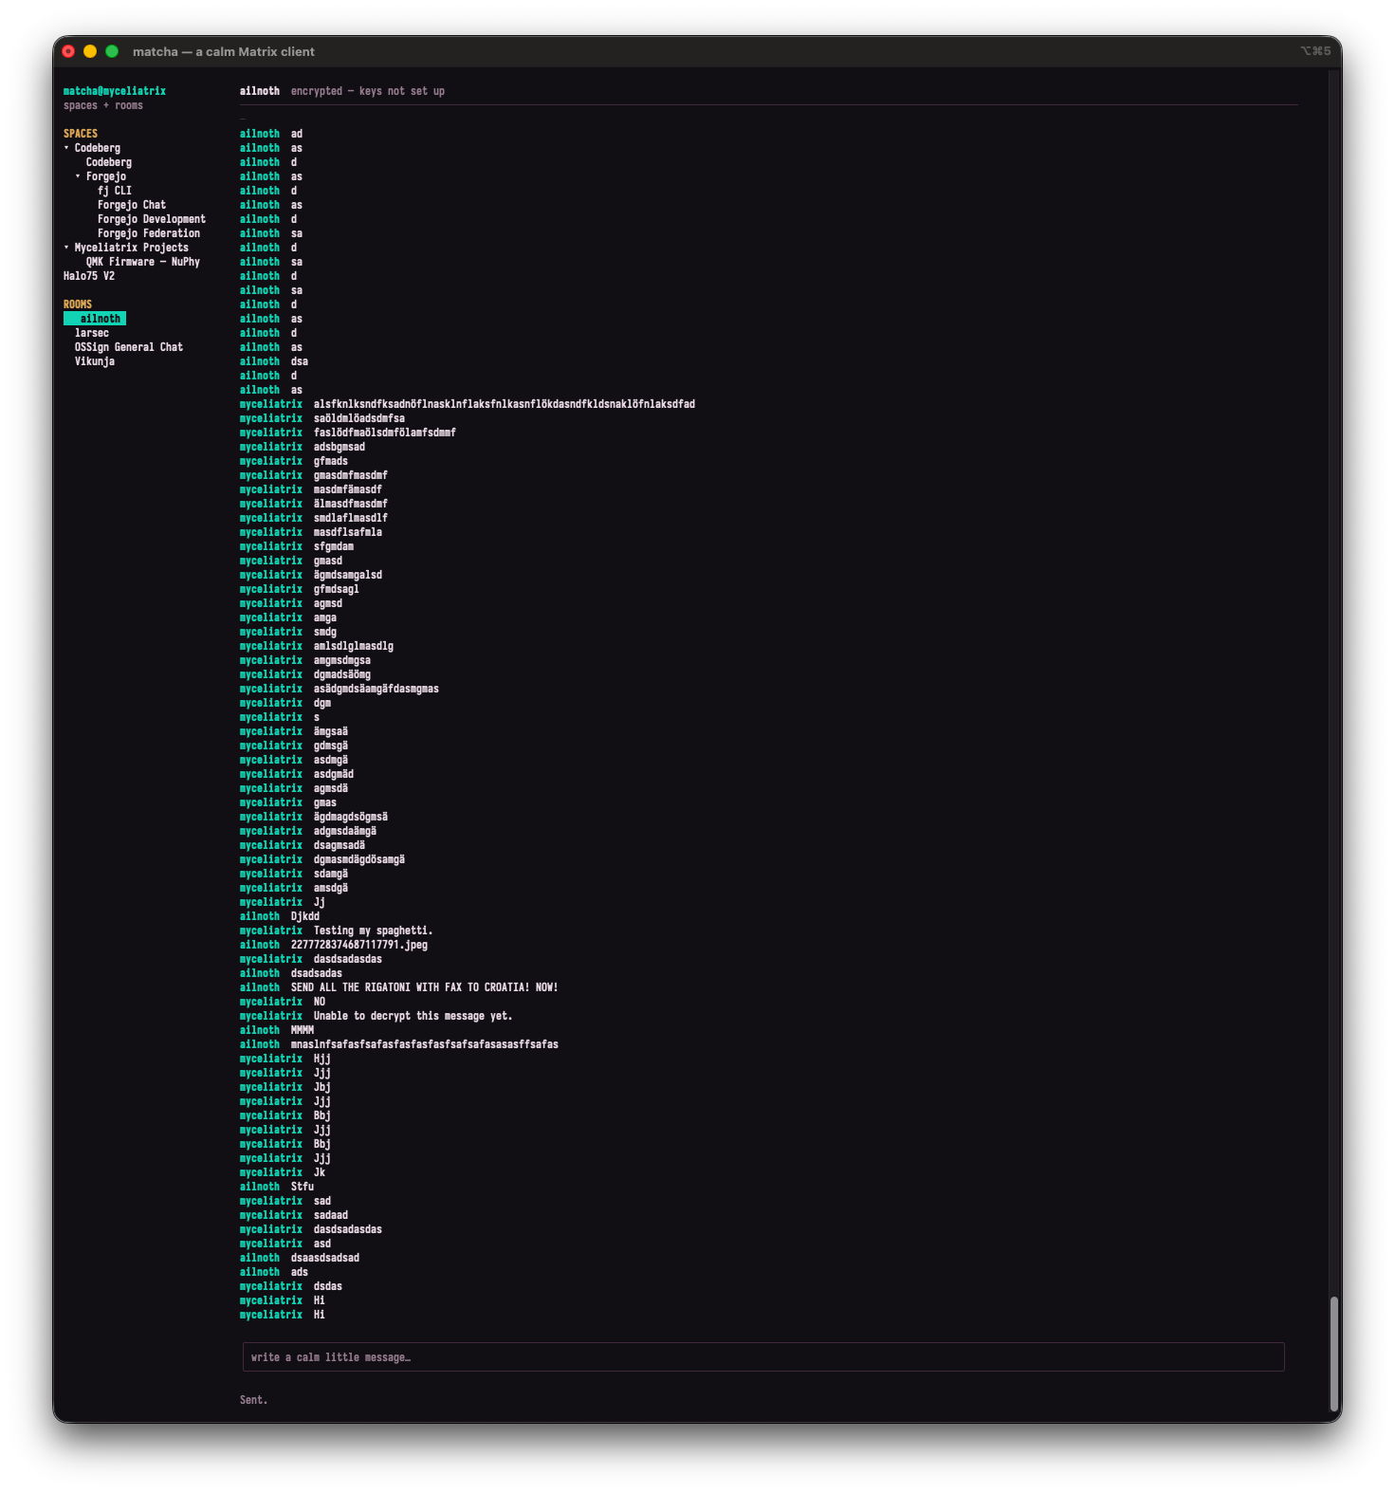
Task: Click the message input field
Action: click(x=763, y=1356)
